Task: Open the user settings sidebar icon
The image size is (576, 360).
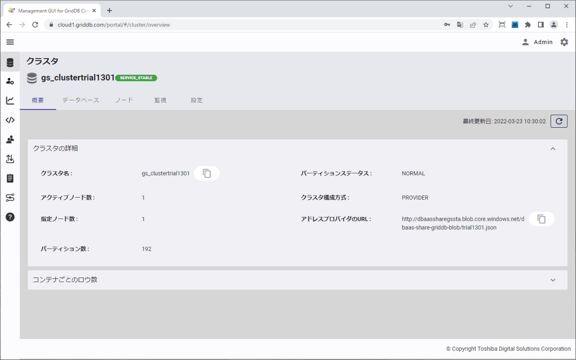Action: (x=10, y=81)
